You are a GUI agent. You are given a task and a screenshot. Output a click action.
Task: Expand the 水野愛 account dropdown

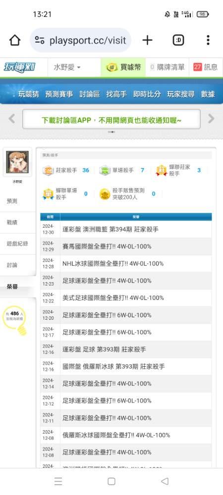coord(67,67)
